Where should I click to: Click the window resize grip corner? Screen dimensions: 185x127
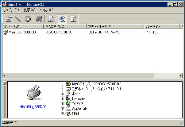click(181, 123)
